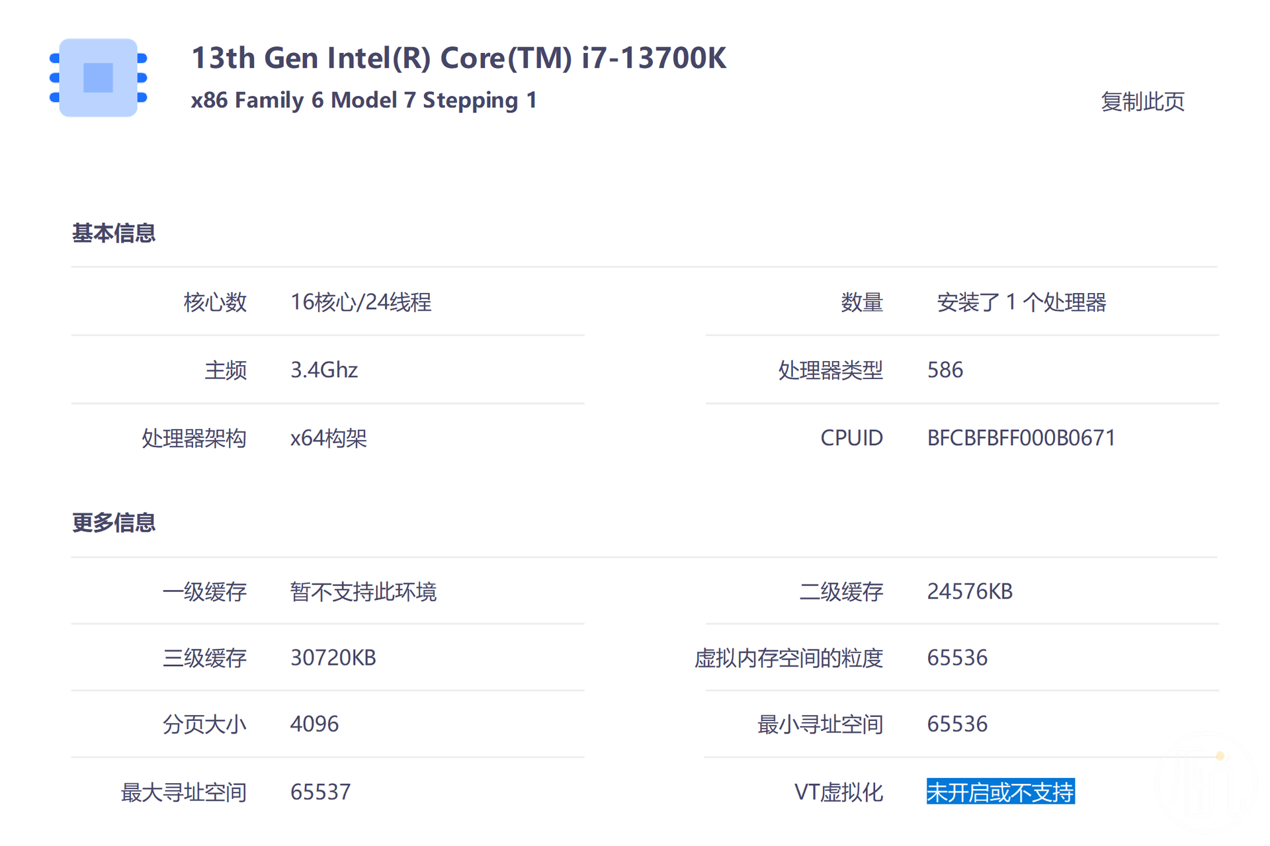Click the x64构架 architecture value
This screenshot has width=1270, height=846.
(328, 438)
